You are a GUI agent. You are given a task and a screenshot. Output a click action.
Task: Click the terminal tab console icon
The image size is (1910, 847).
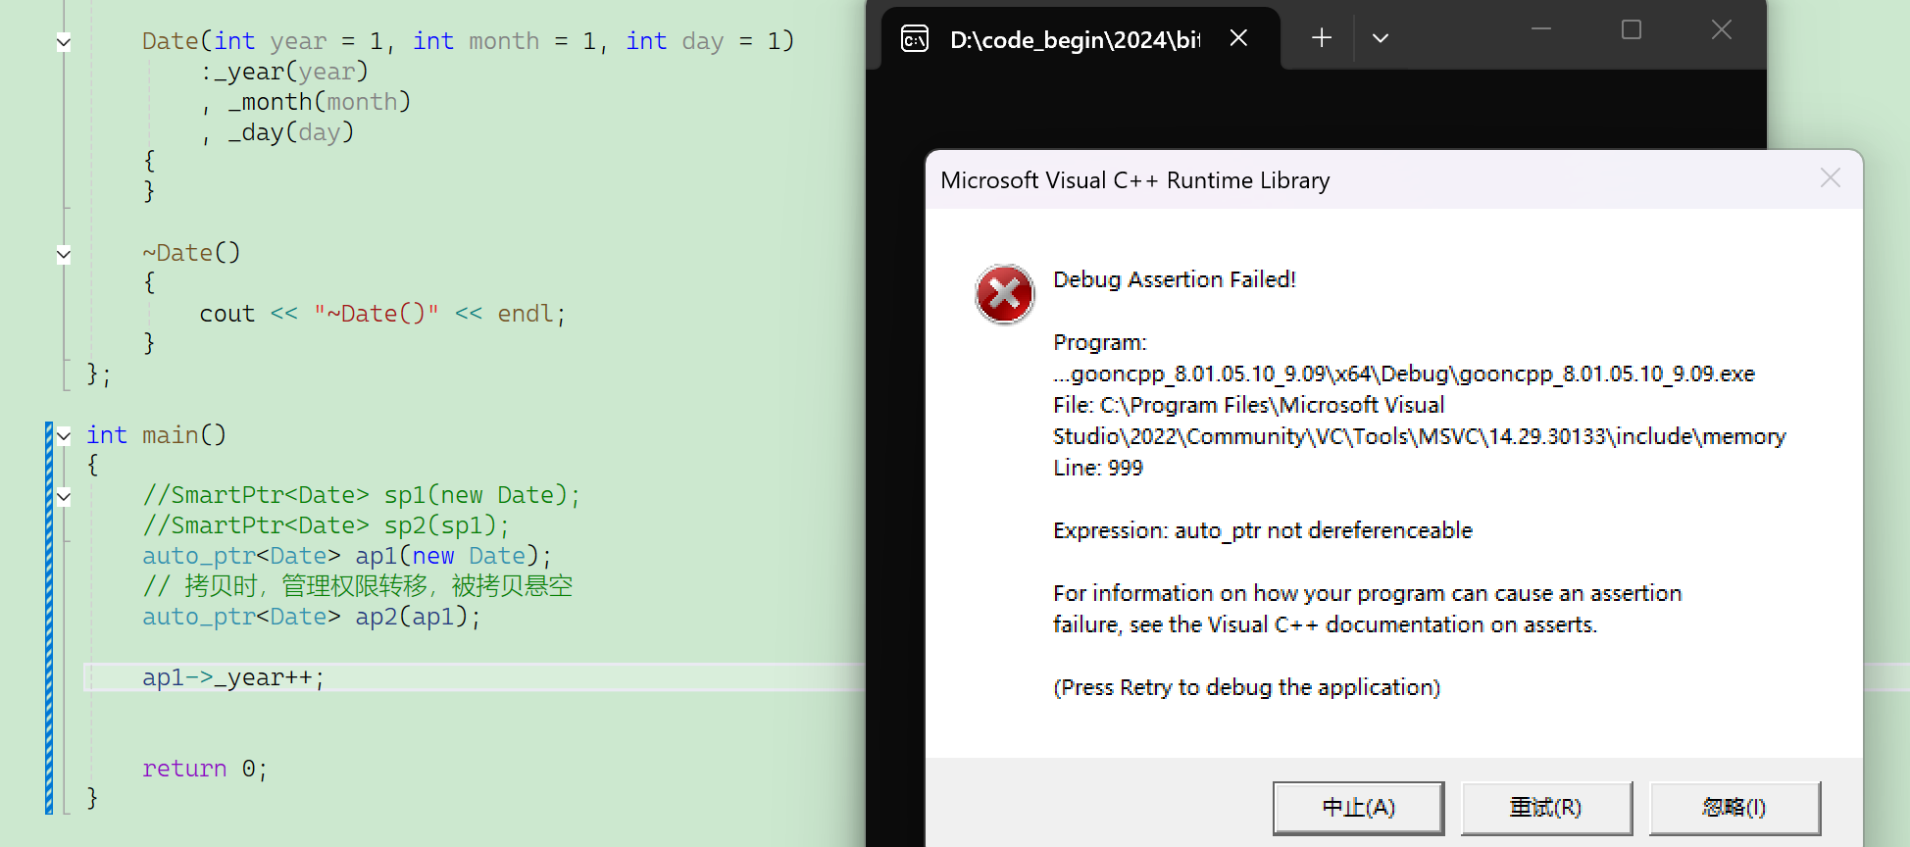915,39
